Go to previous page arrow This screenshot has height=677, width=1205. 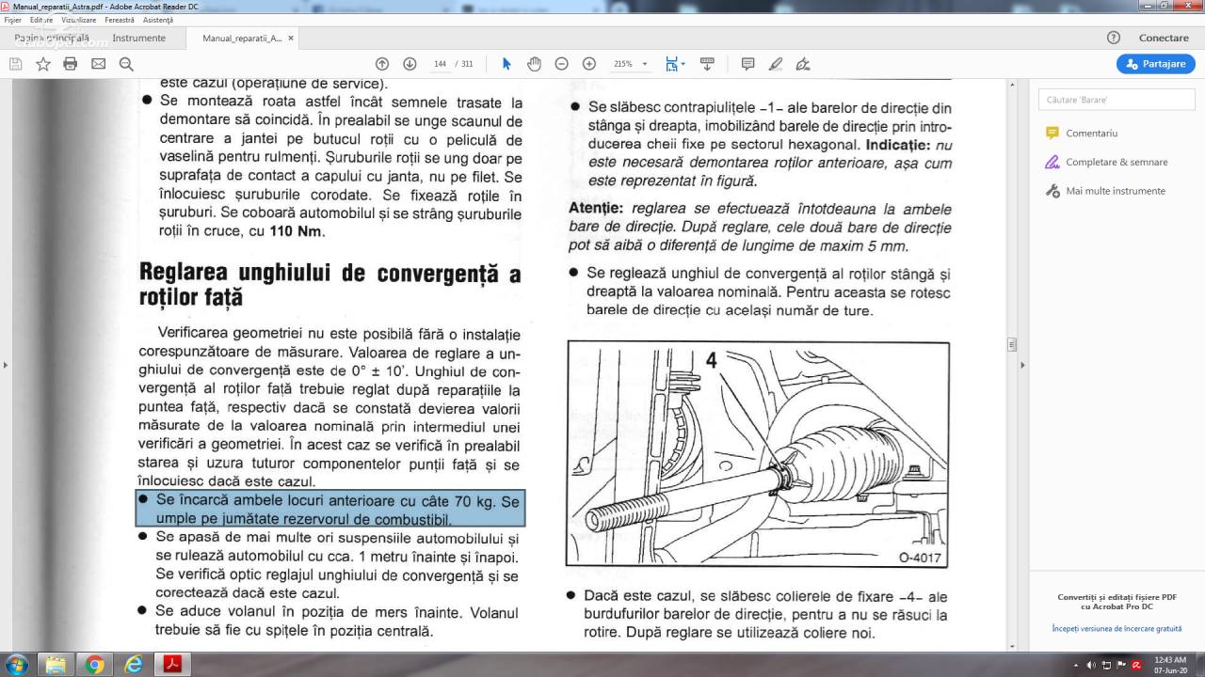point(382,64)
